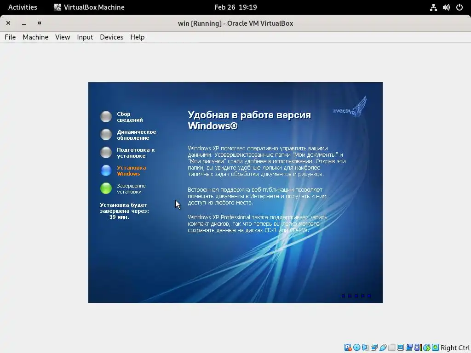This screenshot has width=471, height=353.
Task: Close the VirtualBox VM window
Action: 8,23
